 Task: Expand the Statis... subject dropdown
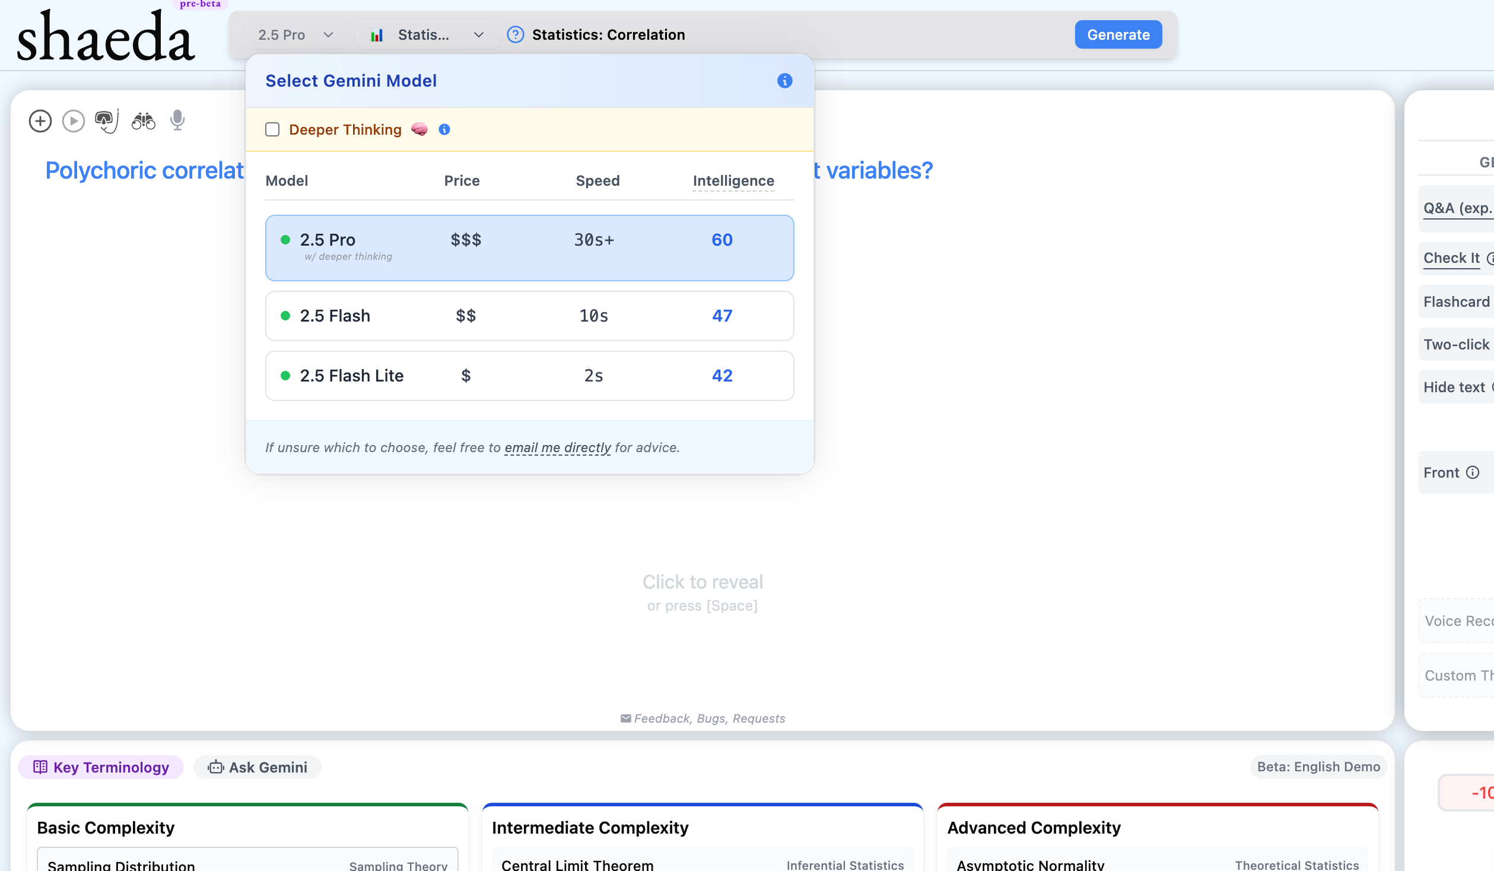[x=427, y=35]
